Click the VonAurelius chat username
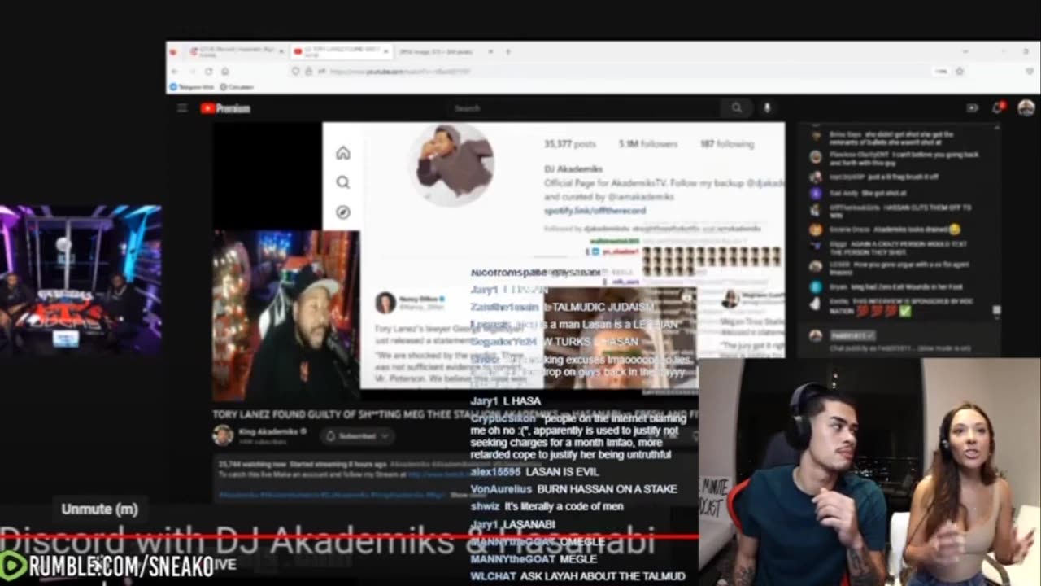Image resolution: width=1041 pixels, height=586 pixels. tap(501, 489)
